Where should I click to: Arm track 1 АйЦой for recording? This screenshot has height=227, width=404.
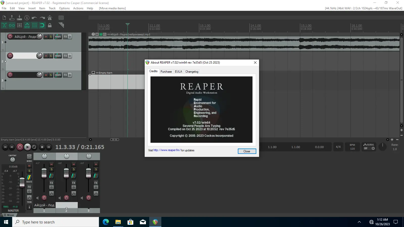(x=10, y=37)
